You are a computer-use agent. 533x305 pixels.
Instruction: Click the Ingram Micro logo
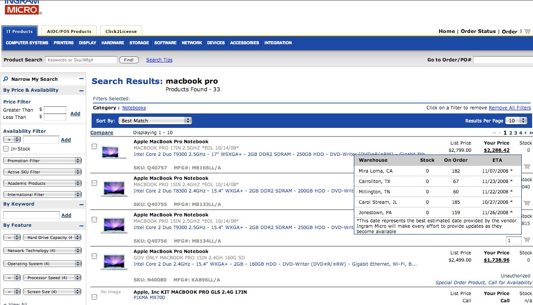pyautogui.click(x=23, y=7)
